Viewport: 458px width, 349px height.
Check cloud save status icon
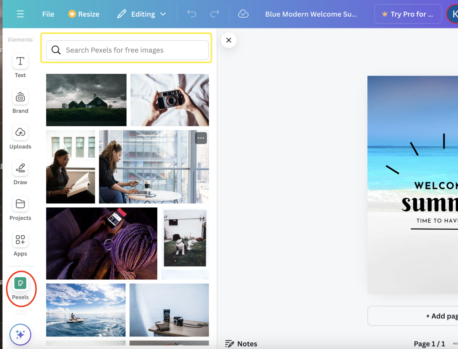243,14
